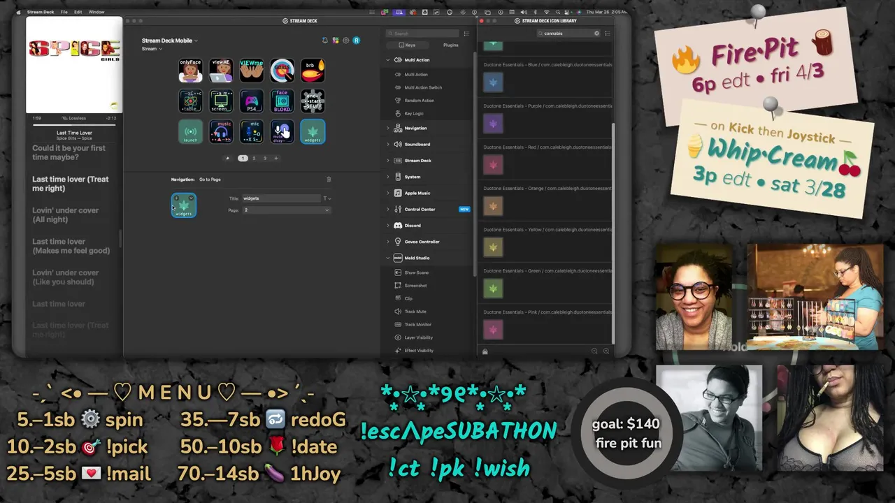Open the Page number dropdown
895x503 pixels.
click(286, 210)
